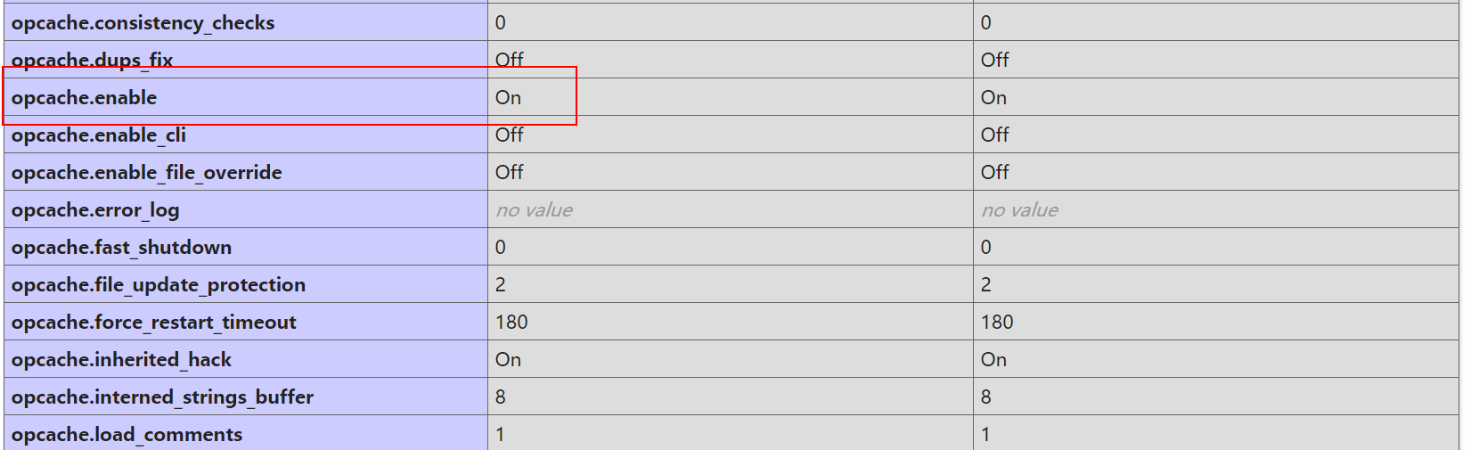This screenshot has height=450, width=1479.
Task: Click master 'no value' for opcache.error_log
Action: [x=1019, y=210]
